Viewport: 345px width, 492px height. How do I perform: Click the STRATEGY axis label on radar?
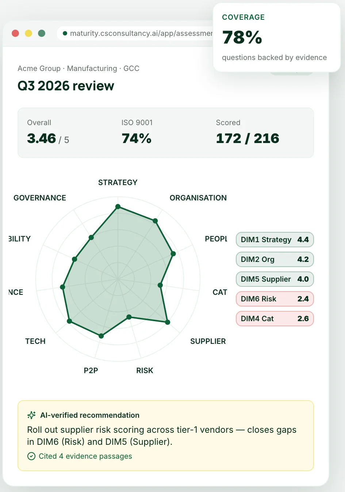click(x=118, y=183)
